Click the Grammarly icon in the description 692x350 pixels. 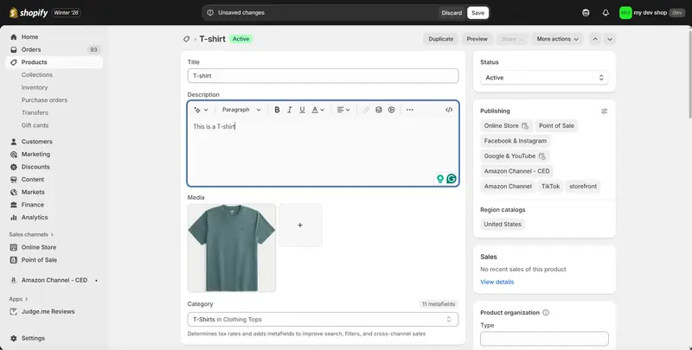coord(451,179)
